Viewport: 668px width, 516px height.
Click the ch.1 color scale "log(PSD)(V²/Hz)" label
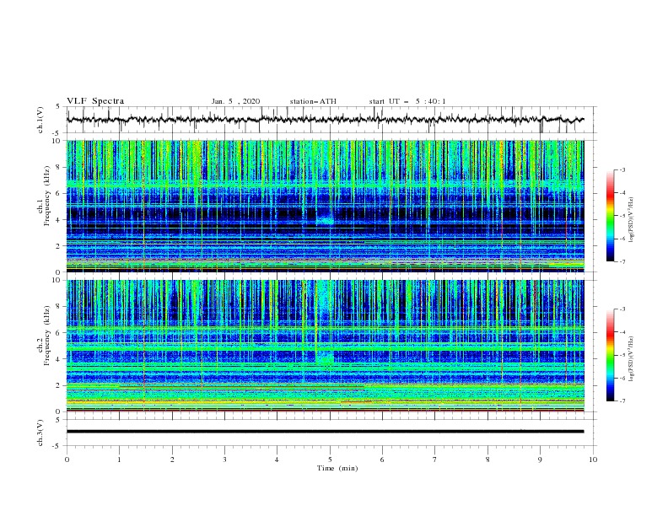pyautogui.click(x=631, y=220)
